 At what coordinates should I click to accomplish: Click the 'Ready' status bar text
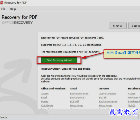point(3,117)
